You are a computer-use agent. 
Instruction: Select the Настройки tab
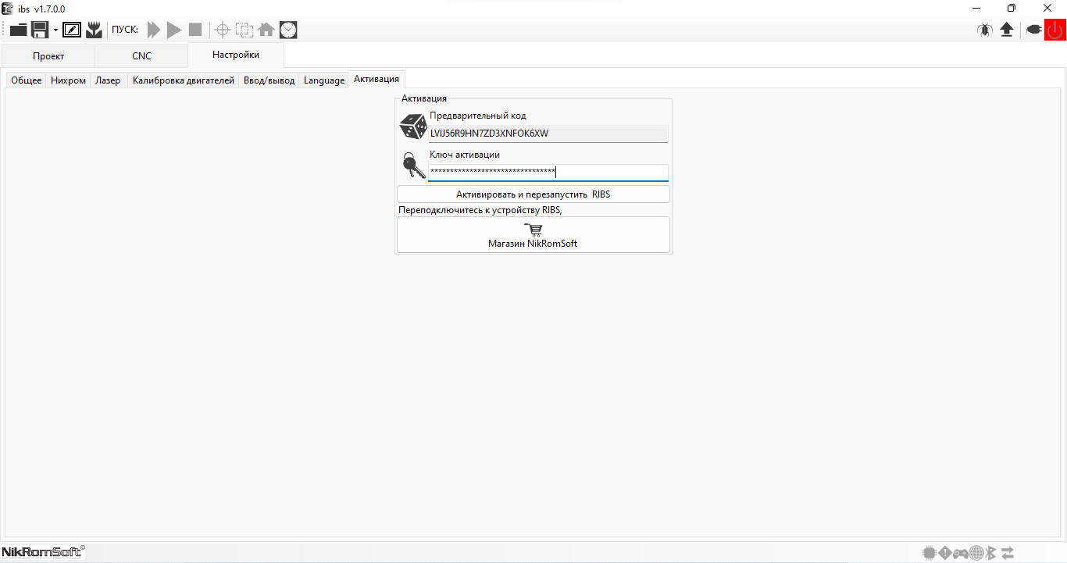point(236,55)
